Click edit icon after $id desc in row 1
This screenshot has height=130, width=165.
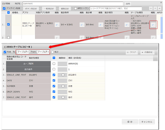click(100, 24)
